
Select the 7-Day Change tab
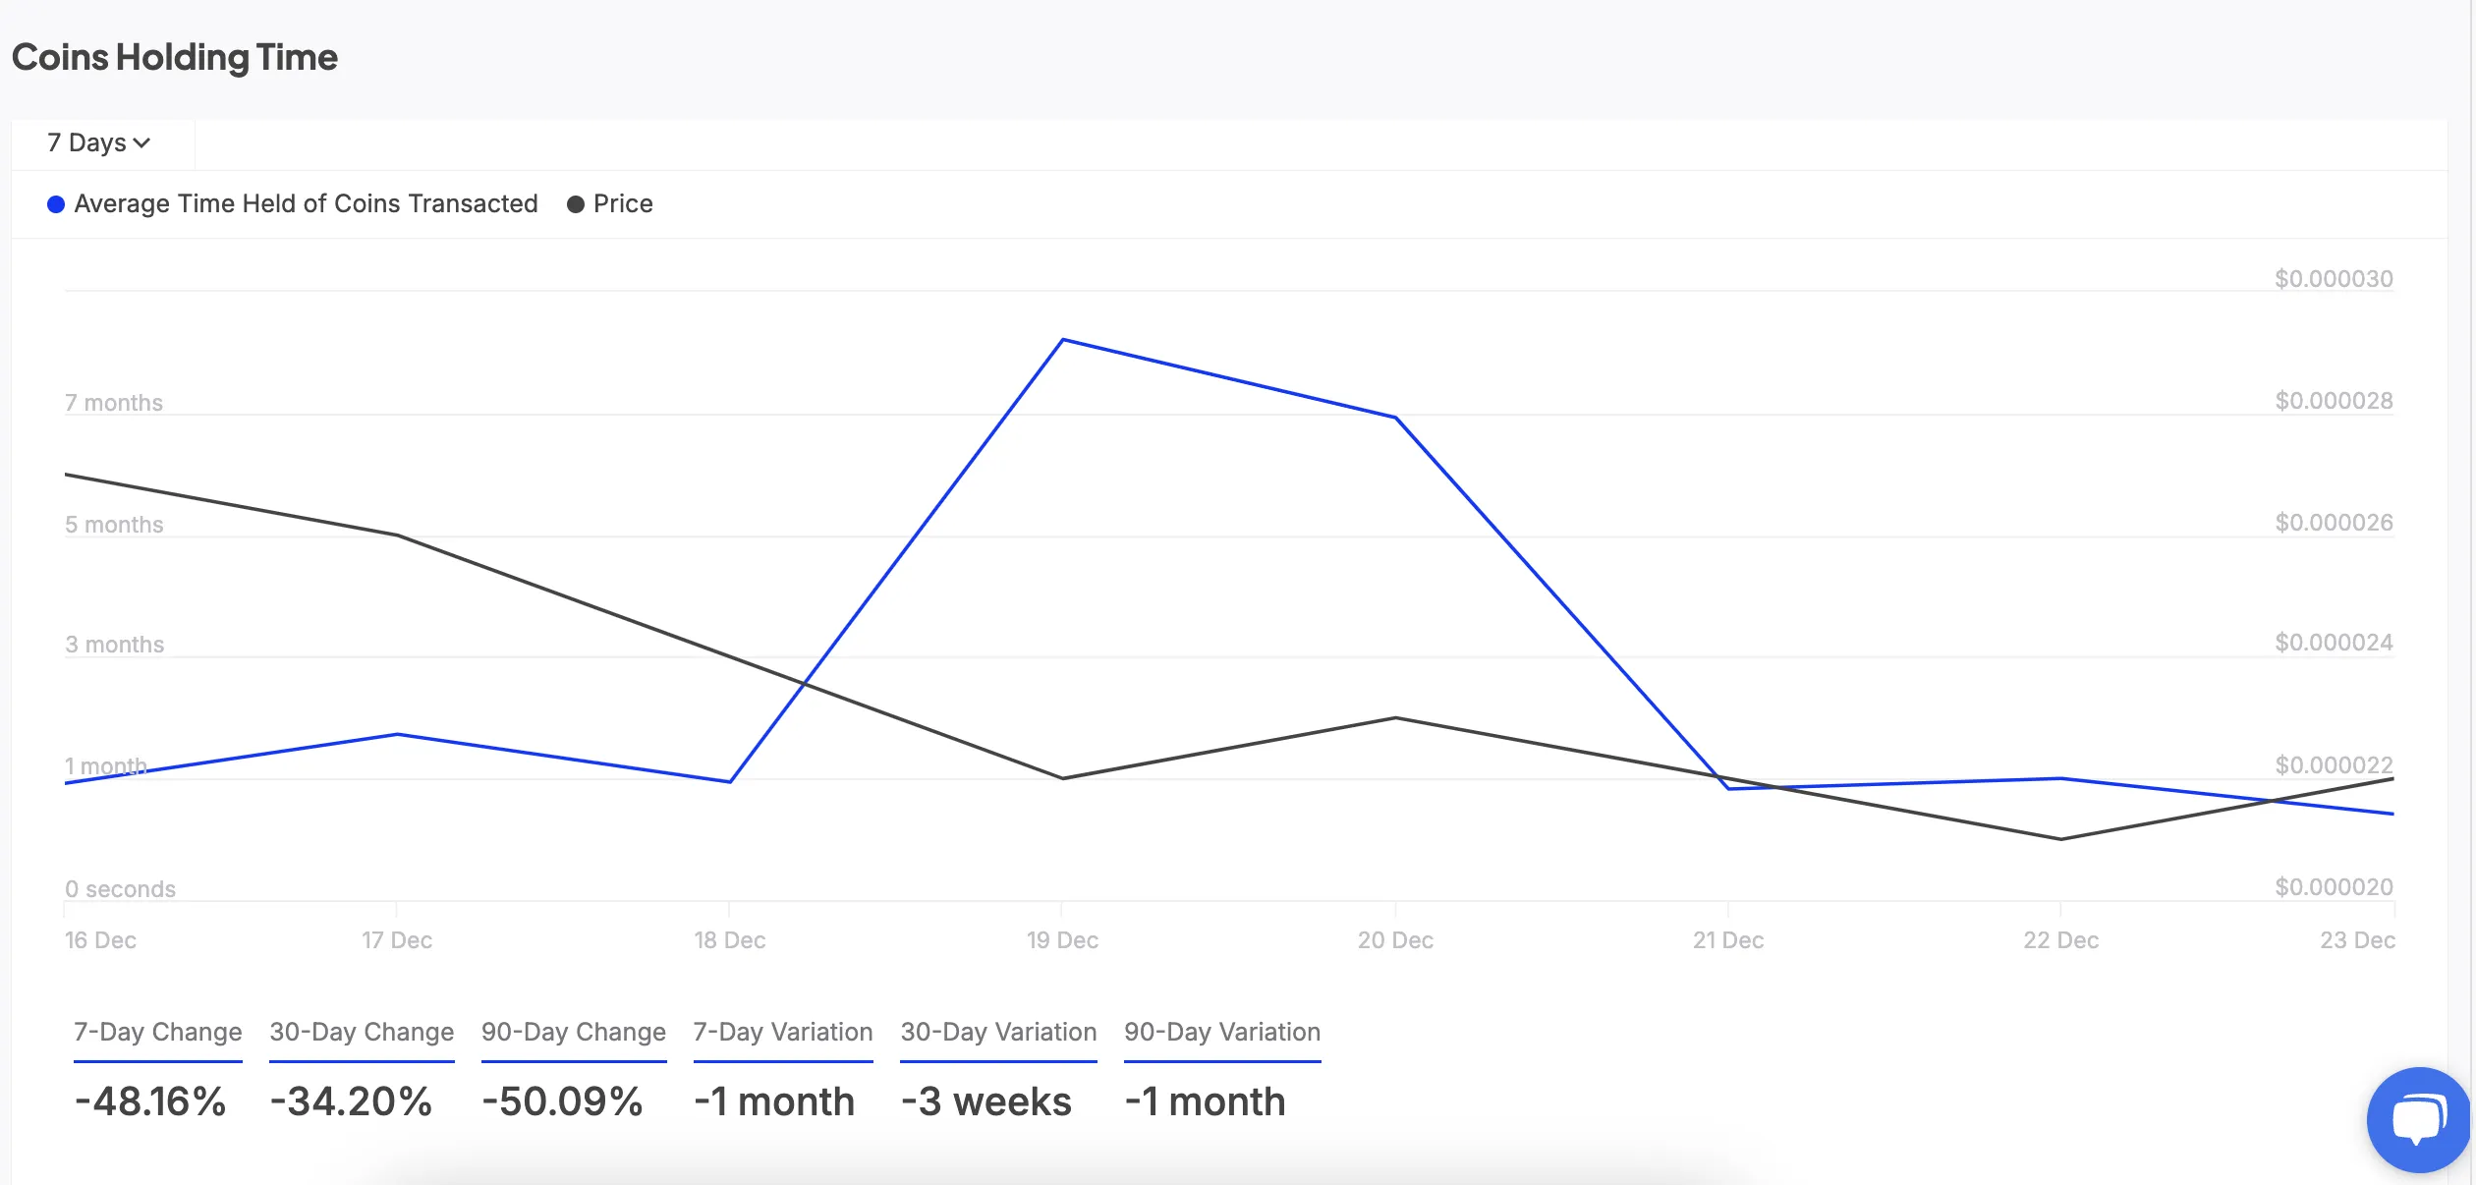coord(157,1033)
